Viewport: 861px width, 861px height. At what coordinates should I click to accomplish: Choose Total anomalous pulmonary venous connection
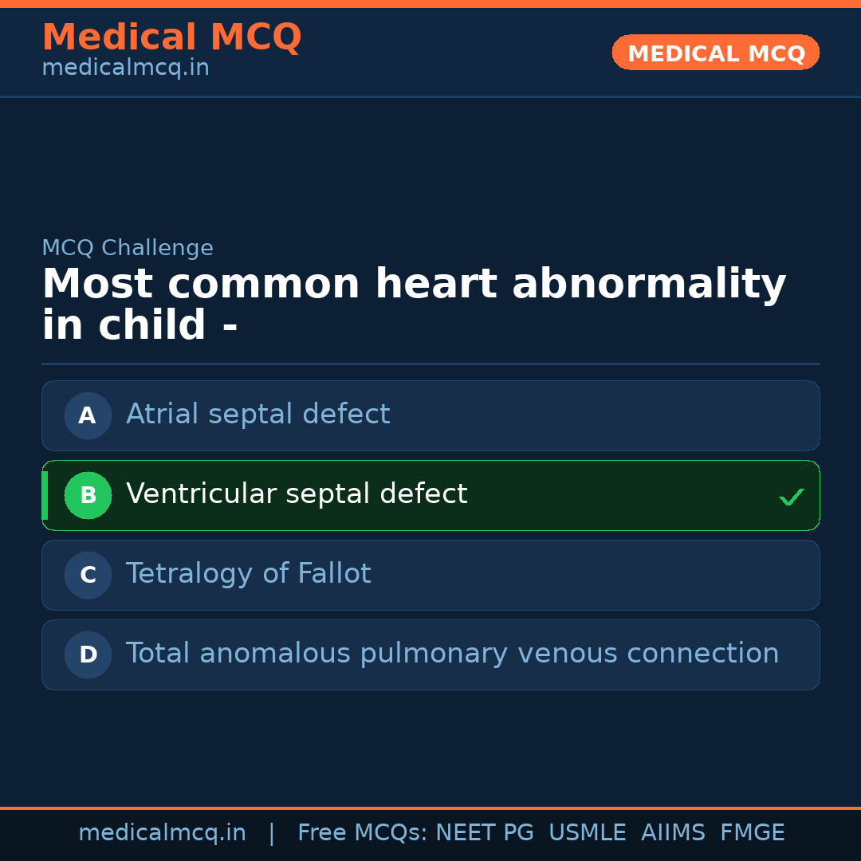pyautogui.click(x=452, y=654)
